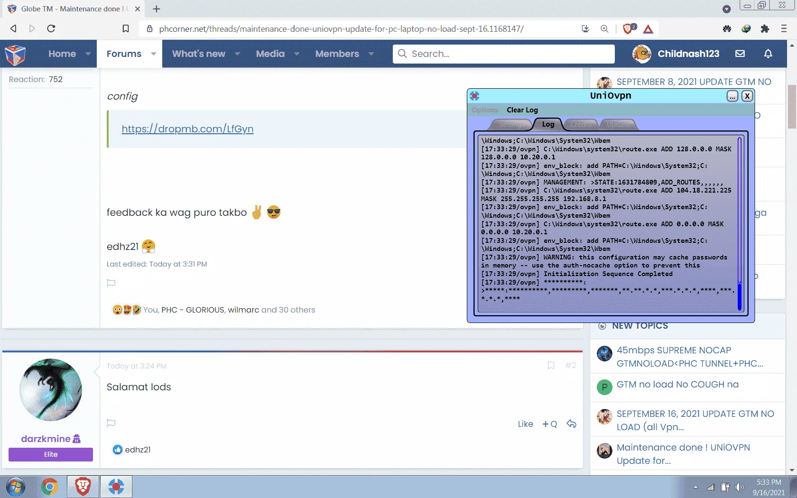The width and height of the screenshot is (797, 498).
Task: Switch to the Update tab in UniOvpn
Action: [x=619, y=124]
